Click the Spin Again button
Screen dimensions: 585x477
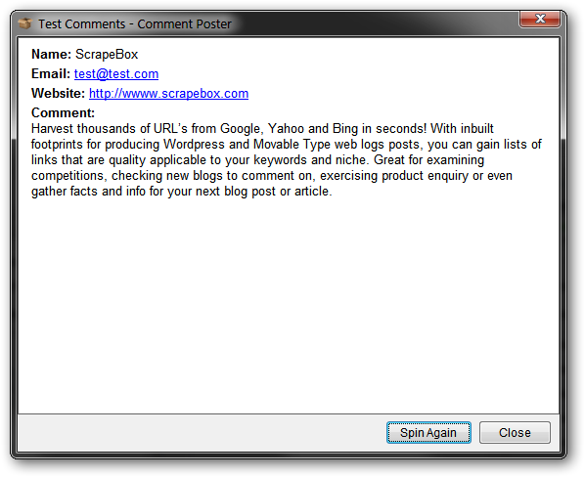[428, 433]
